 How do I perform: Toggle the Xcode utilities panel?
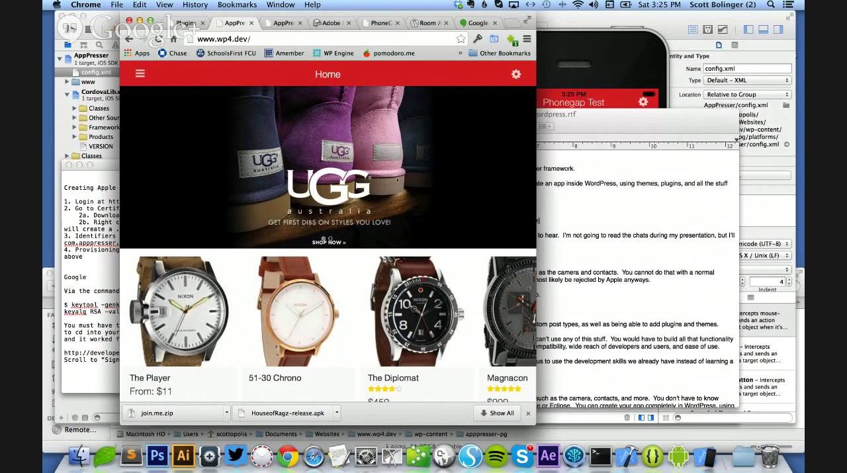[778, 30]
